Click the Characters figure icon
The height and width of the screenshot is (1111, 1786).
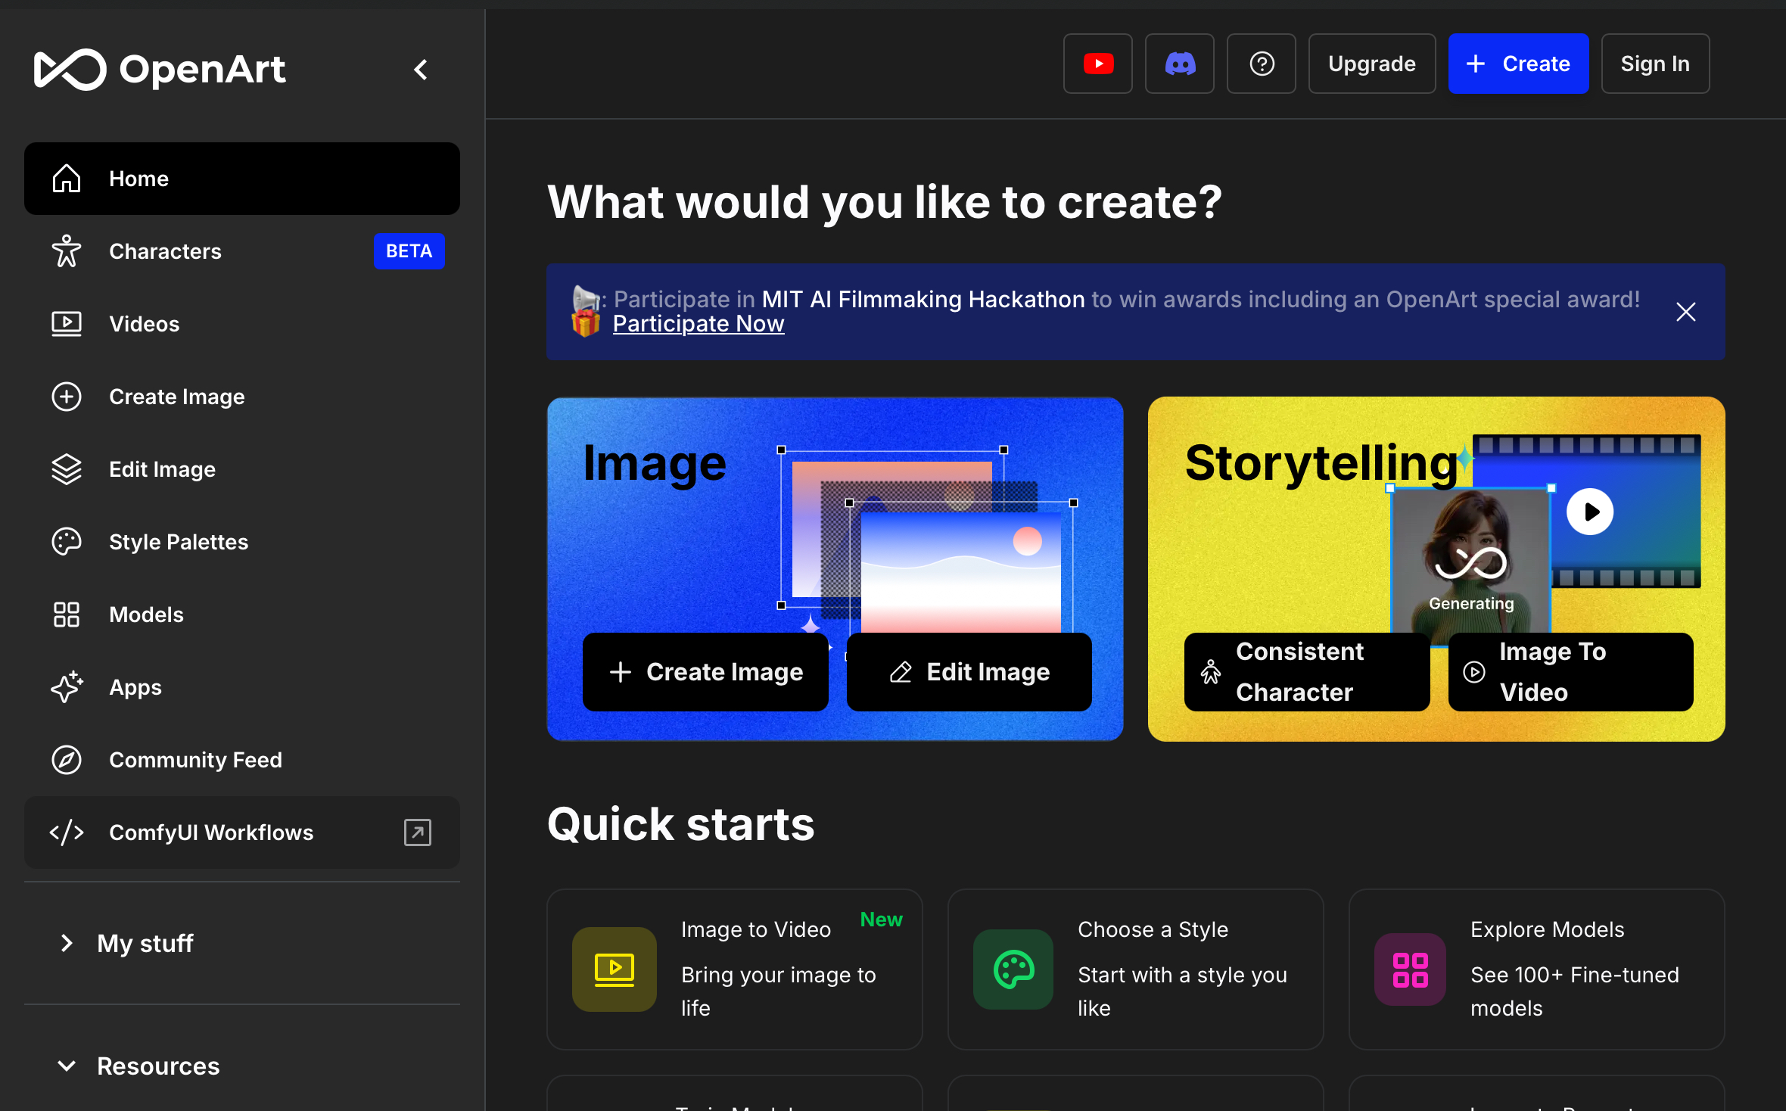pos(67,251)
